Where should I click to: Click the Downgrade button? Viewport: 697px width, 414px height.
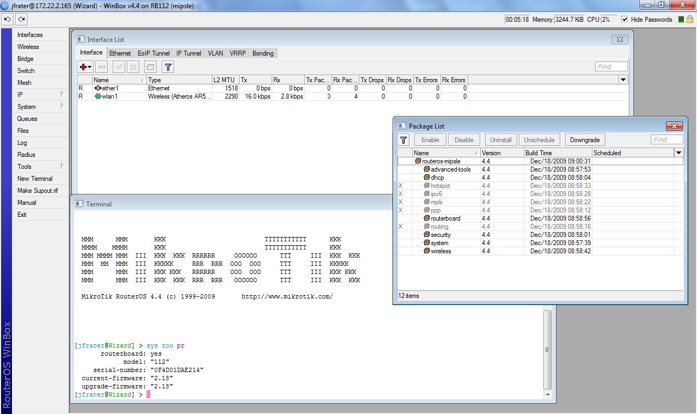pyautogui.click(x=584, y=140)
